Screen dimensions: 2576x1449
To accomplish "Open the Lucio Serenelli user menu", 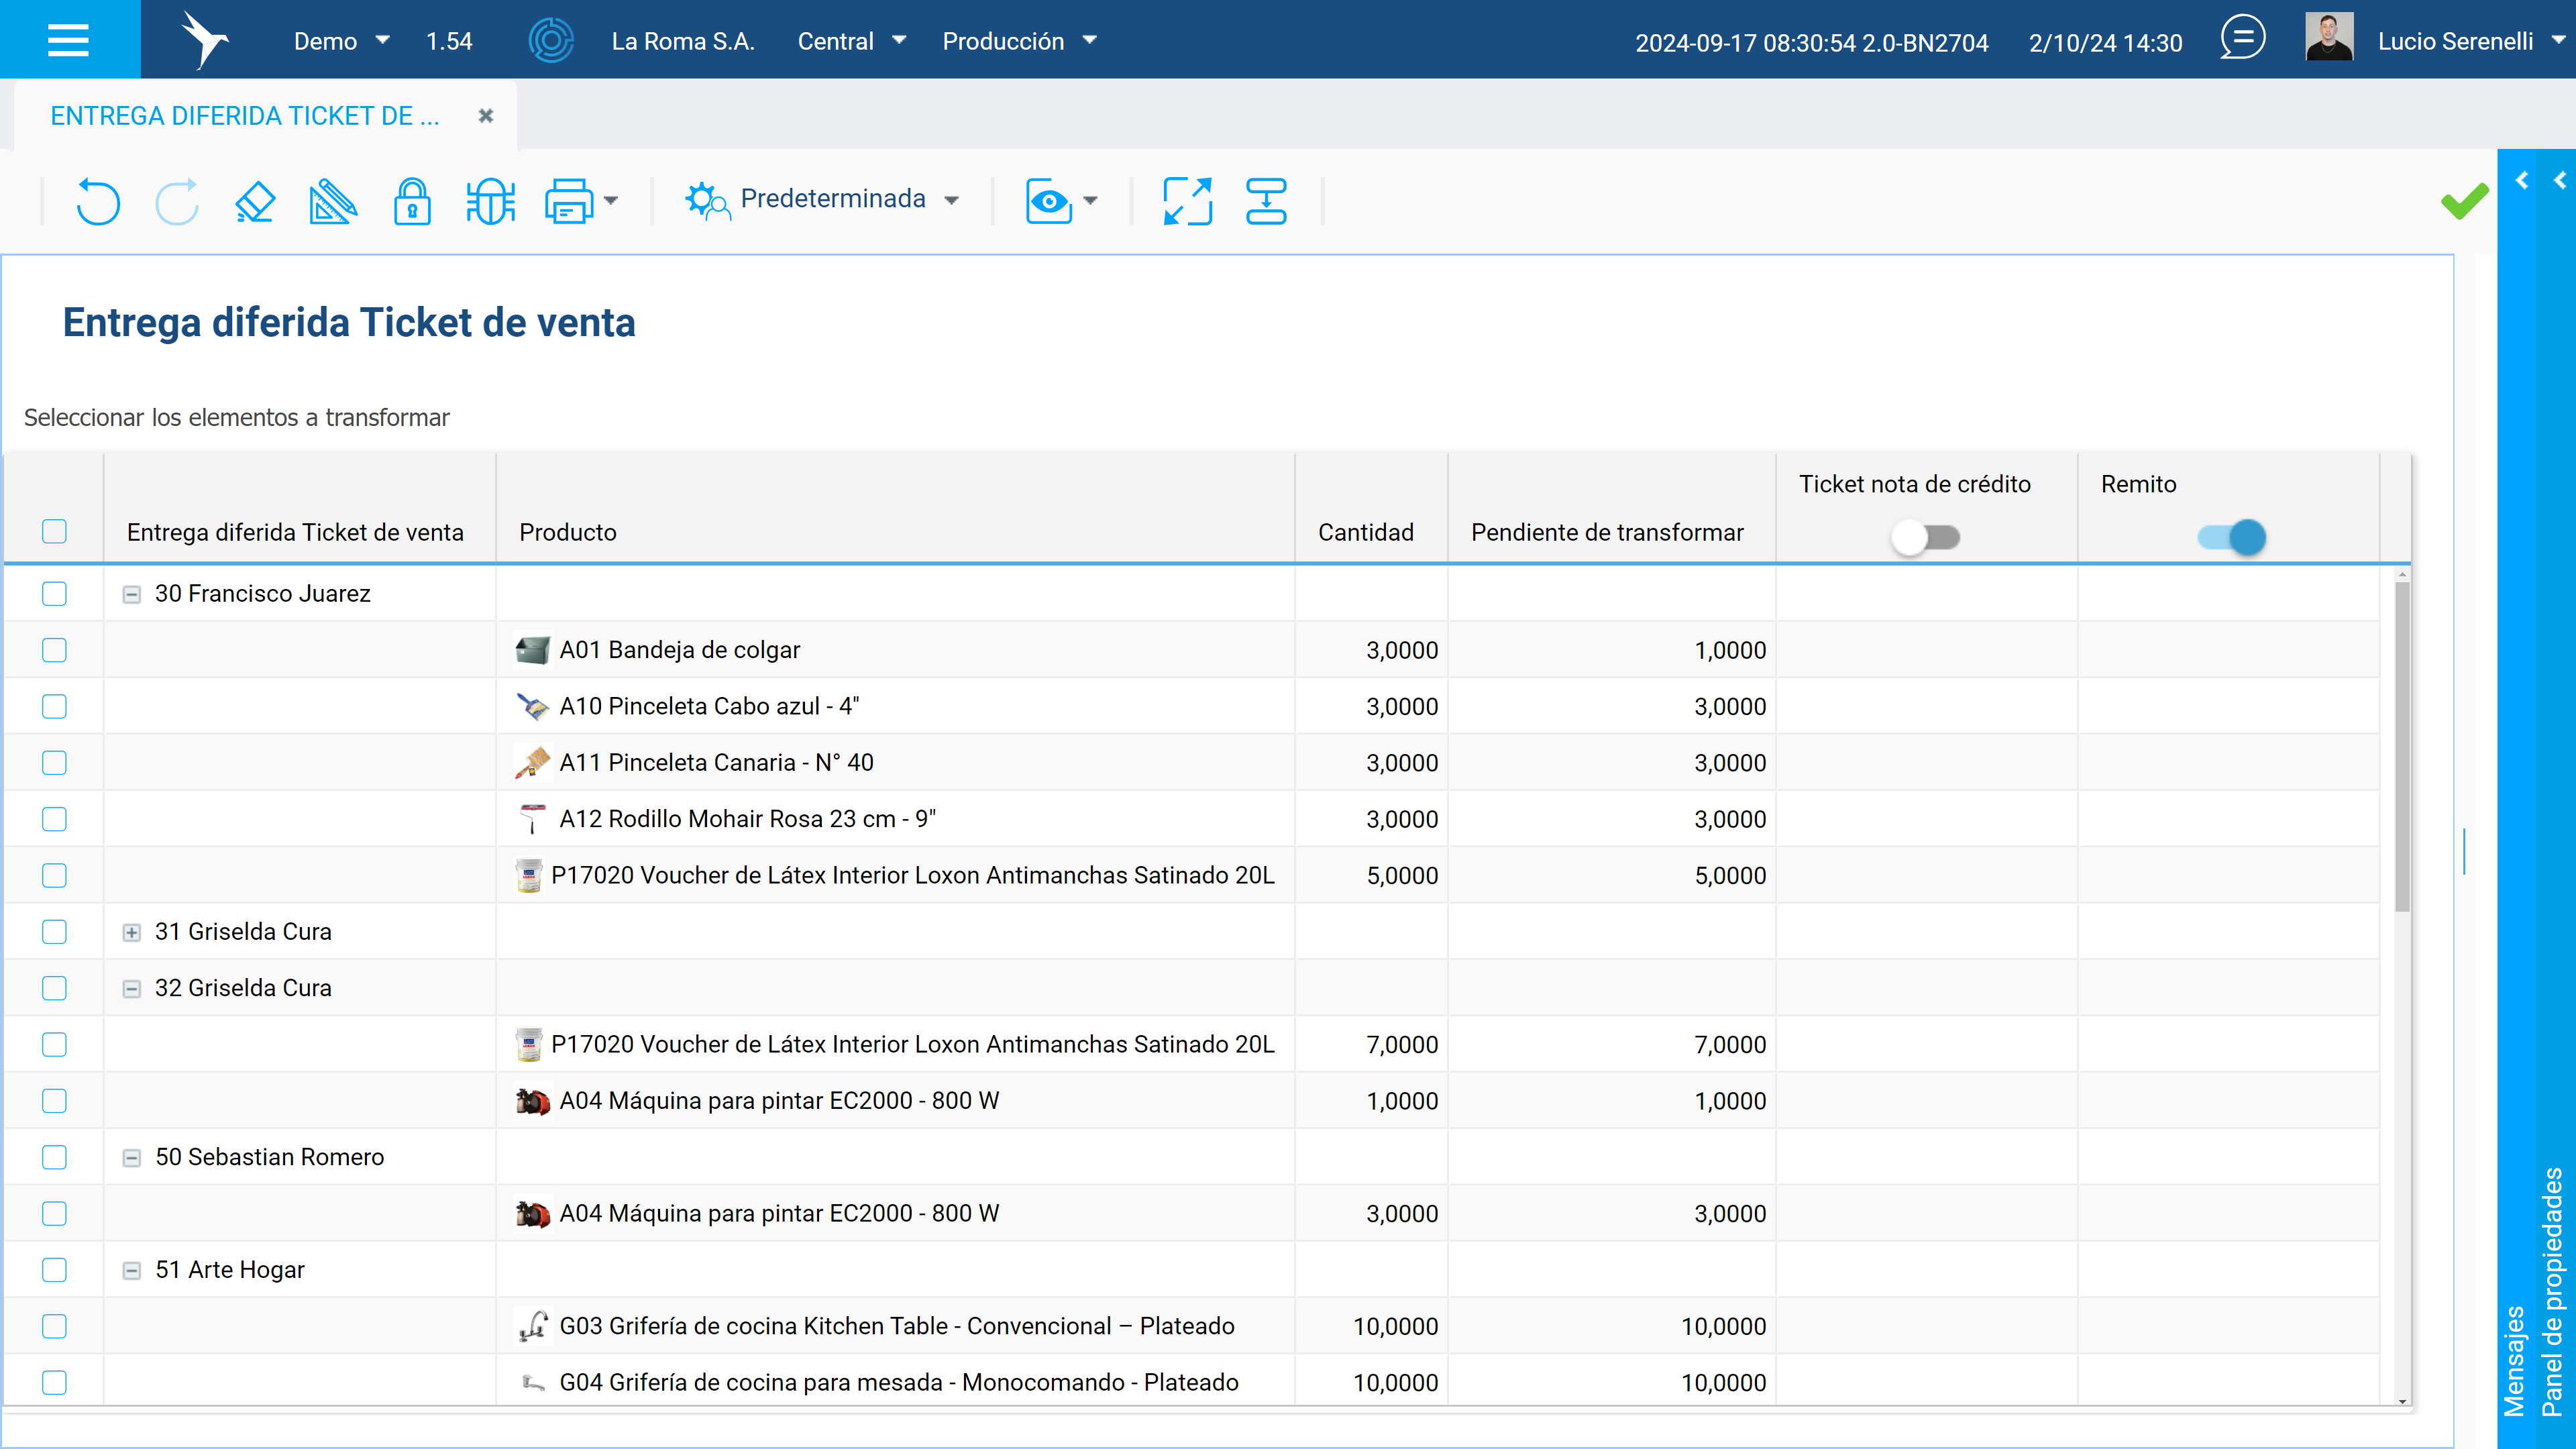I will tap(2466, 41).
